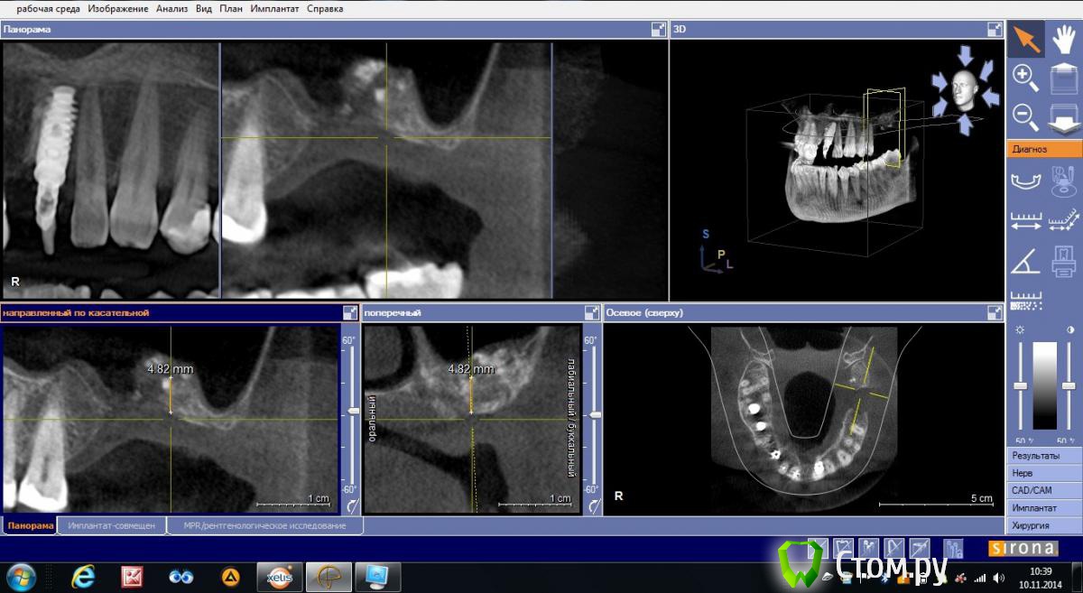This screenshot has height=593, width=1083.
Task: Expand the Имплантат panel in sidebar
Action: pos(1044,508)
